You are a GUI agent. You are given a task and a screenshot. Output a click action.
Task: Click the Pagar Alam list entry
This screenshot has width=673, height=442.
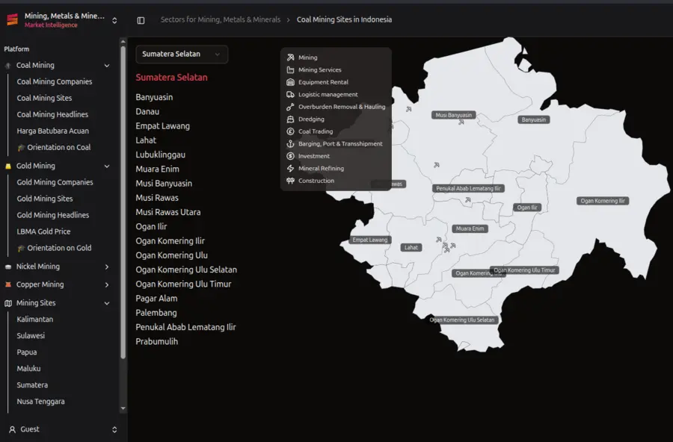click(x=156, y=299)
